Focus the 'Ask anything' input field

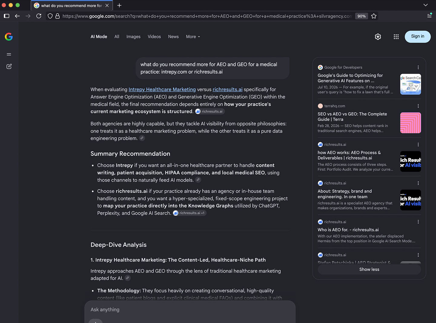[190, 310]
